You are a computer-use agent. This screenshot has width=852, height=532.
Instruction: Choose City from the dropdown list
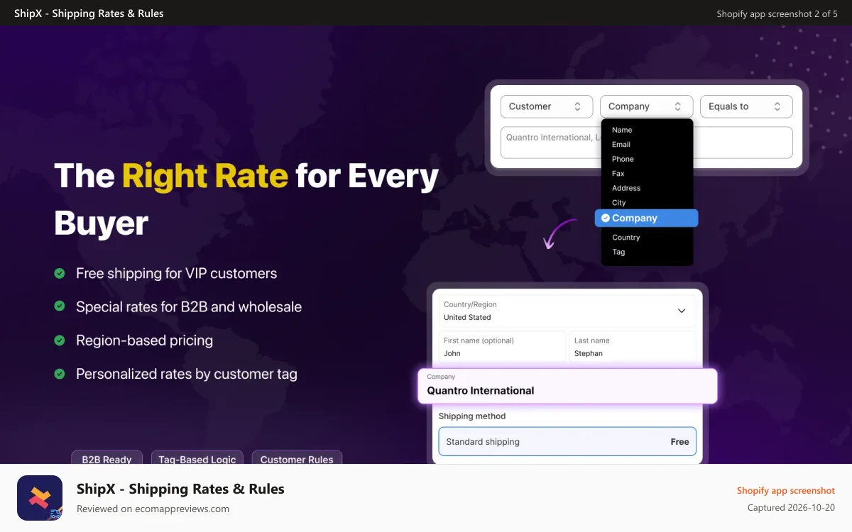pyautogui.click(x=619, y=203)
